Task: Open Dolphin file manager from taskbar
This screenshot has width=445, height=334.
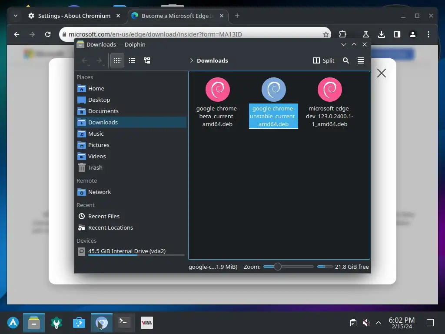Action: 34,323
